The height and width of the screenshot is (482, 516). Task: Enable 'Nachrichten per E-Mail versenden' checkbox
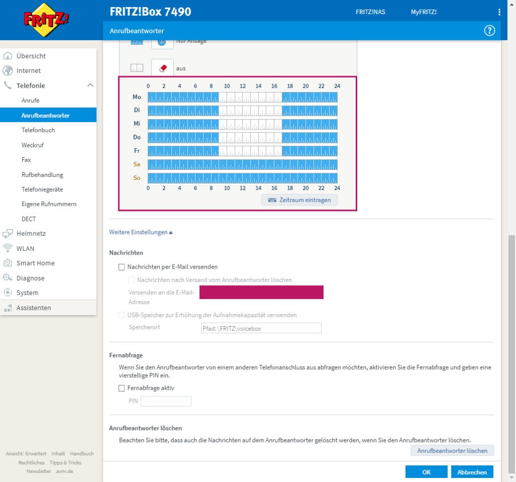pyautogui.click(x=121, y=267)
